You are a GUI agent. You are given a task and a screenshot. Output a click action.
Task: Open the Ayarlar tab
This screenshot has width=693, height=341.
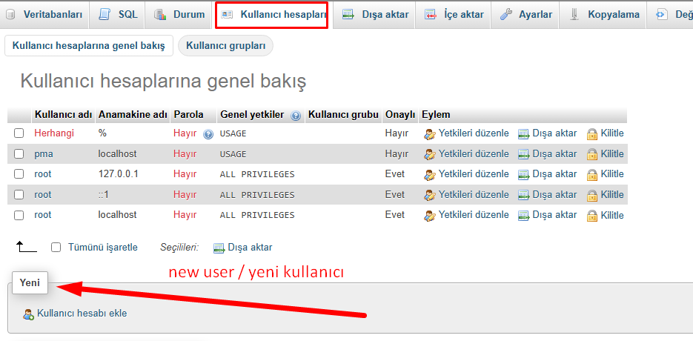[525, 15]
